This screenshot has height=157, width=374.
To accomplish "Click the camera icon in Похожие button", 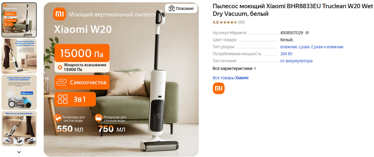I will [x=172, y=8].
